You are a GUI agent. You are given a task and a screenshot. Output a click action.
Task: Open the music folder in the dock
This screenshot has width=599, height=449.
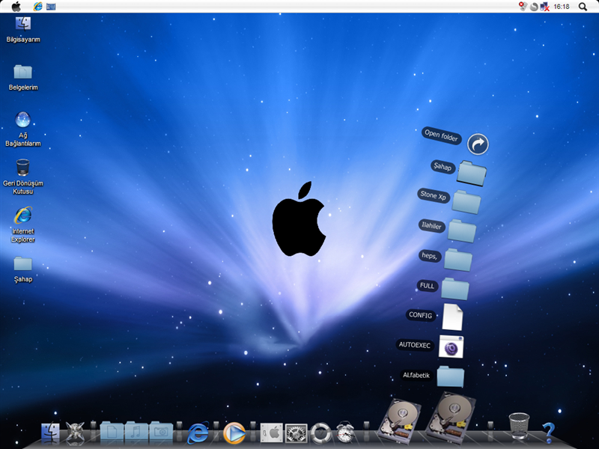point(136,433)
